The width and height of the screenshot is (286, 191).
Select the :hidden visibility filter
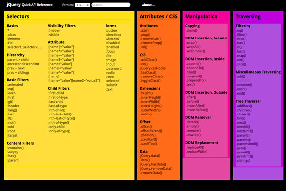(x=54, y=30)
